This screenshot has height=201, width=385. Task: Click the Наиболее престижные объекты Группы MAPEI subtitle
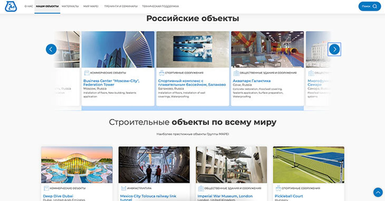tap(193, 134)
